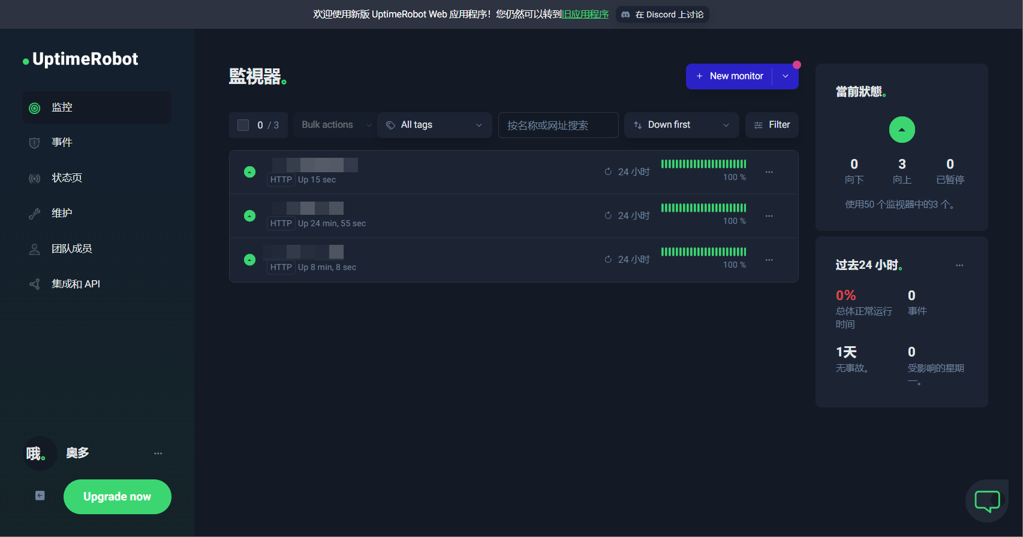
Task: Collapse the sidebar with the arrow icon
Action: [40, 496]
